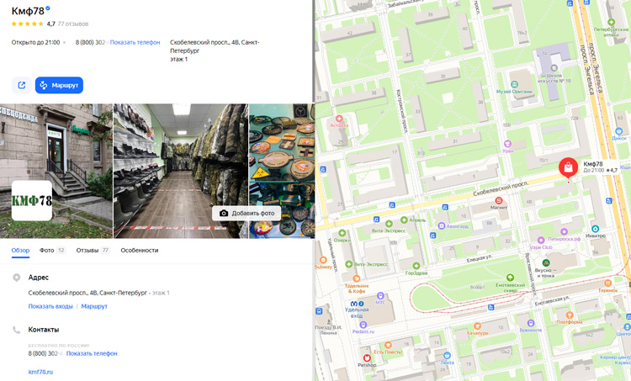The width and height of the screenshot is (631, 381).
Task: Click the Есть Поесть! cafe icon
Action: click(x=388, y=345)
